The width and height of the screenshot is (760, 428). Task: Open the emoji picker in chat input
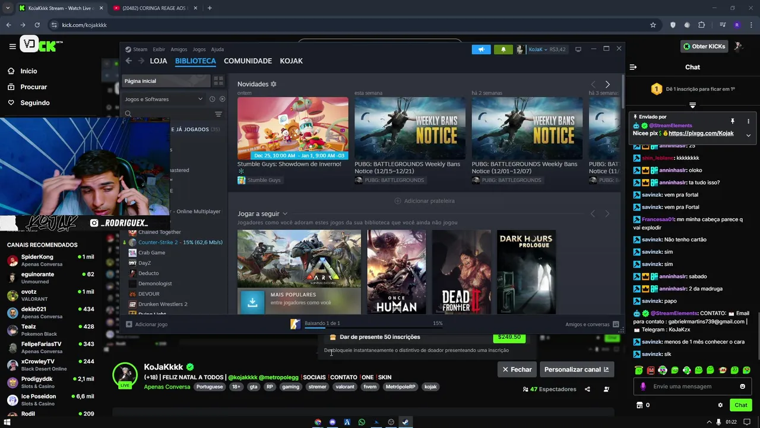[x=742, y=386]
